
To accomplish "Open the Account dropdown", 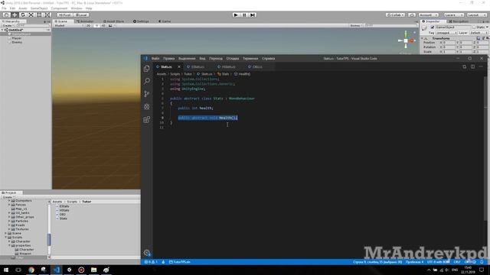I will 429,15.
